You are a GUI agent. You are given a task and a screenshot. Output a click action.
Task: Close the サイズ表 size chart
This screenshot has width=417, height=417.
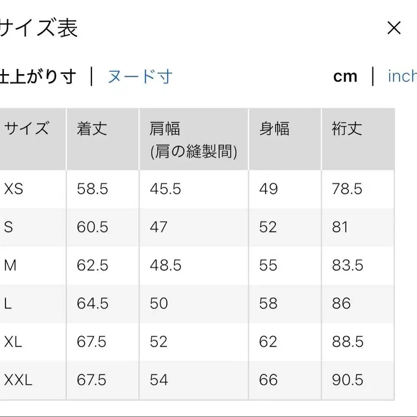[394, 29]
